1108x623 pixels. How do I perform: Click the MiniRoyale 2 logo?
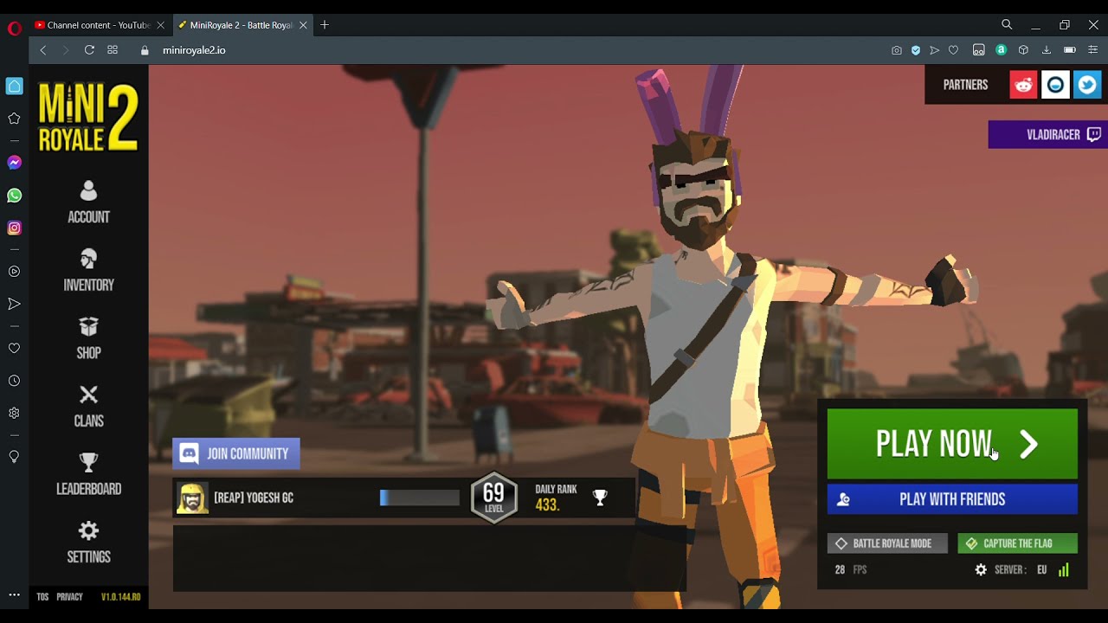point(88,117)
